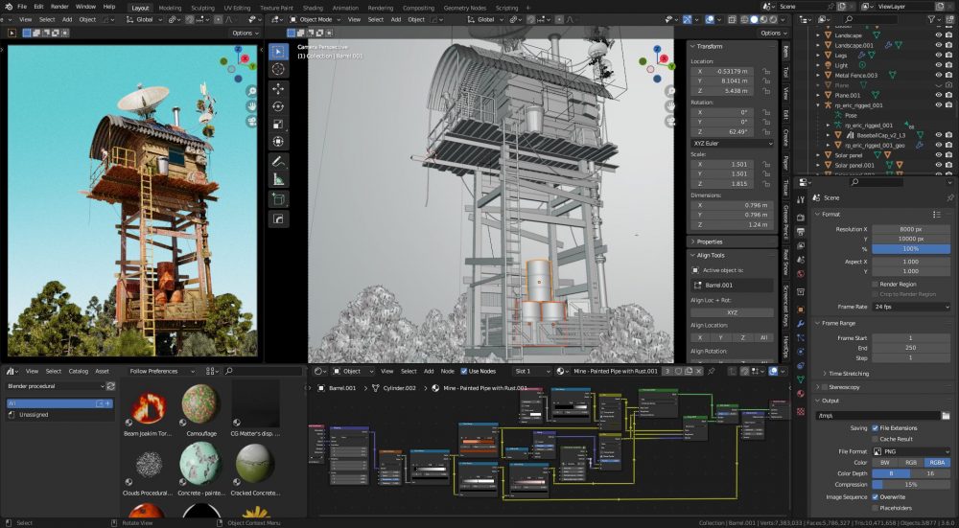The height and width of the screenshot is (528, 959).
Task: Open the Catalog menu in the asset browser
Action: 79,371
